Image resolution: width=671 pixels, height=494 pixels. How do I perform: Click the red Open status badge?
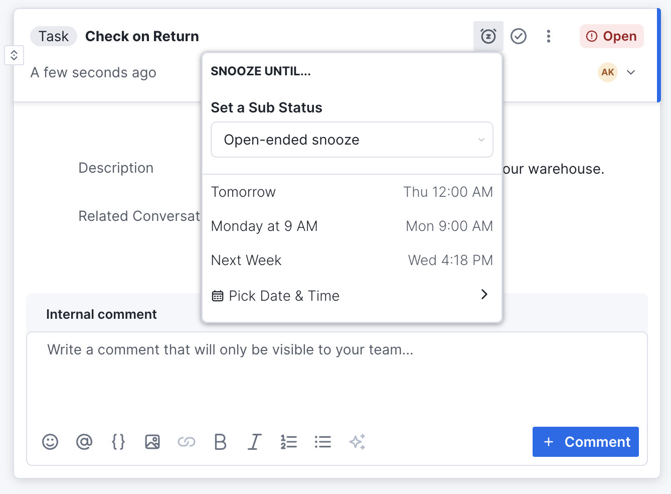(x=611, y=36)
